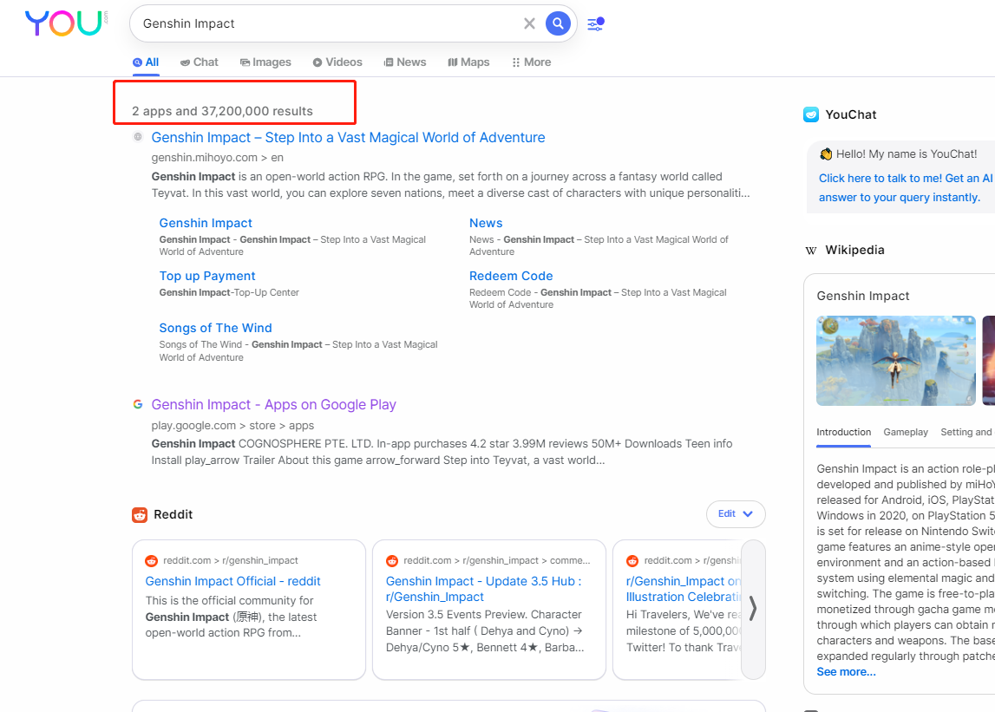995x712 pixels.
Task: Open the Top up Payment link
Action: (x=207, y=276)
